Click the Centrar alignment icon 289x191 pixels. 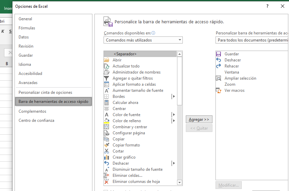(x=107, y=109)
